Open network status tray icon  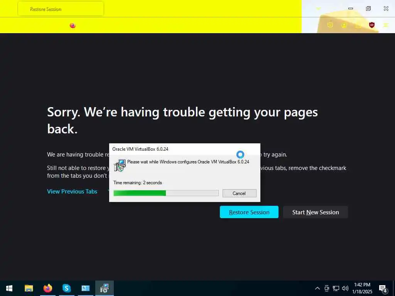point(336,288)
